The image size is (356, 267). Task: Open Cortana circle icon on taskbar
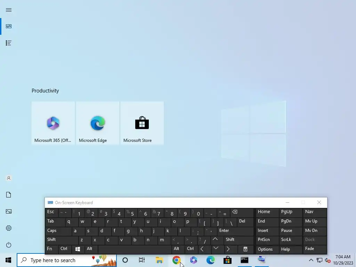point(125,260)
